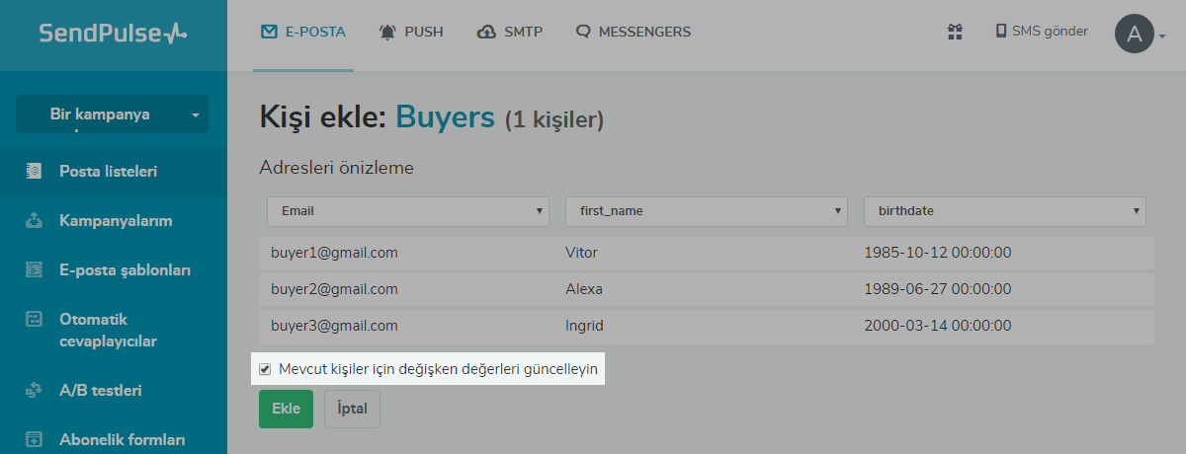
Task: Click the gift box icon in header
Action: point(954,32)
